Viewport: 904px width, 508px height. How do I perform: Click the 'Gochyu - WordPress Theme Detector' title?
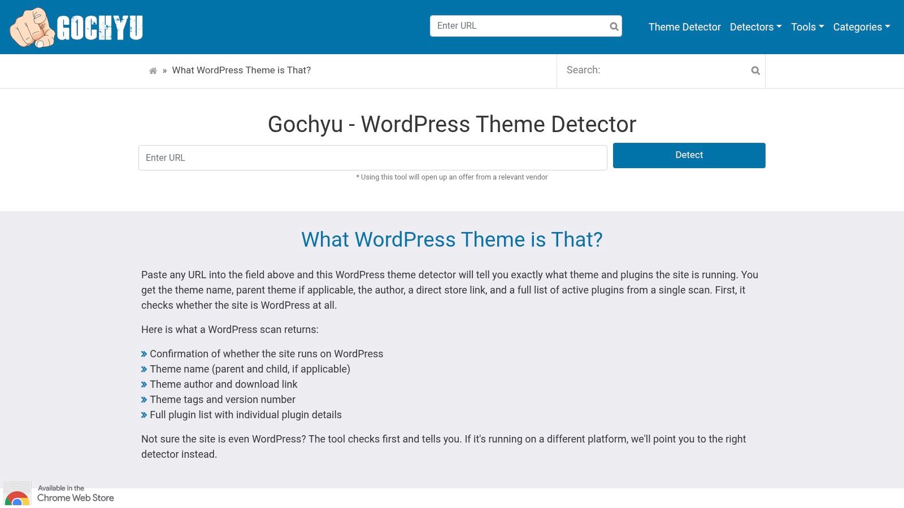(452, 124)
